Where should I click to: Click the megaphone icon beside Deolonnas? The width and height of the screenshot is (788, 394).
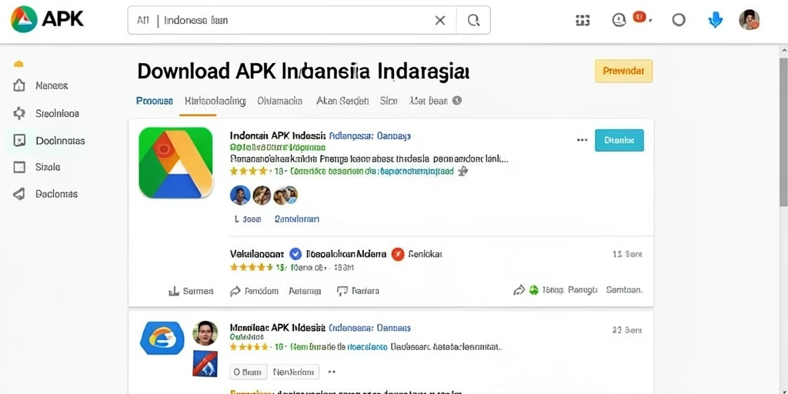coord(19,194)
